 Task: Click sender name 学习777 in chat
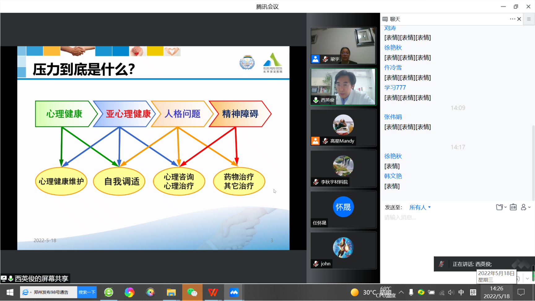pyautogui.click(x=395, y=88)
